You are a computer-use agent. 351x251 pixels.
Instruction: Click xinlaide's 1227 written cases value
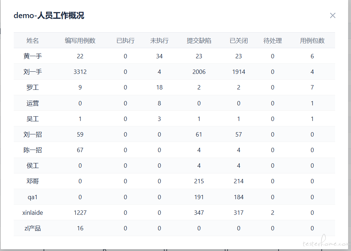tap(80, 213)
